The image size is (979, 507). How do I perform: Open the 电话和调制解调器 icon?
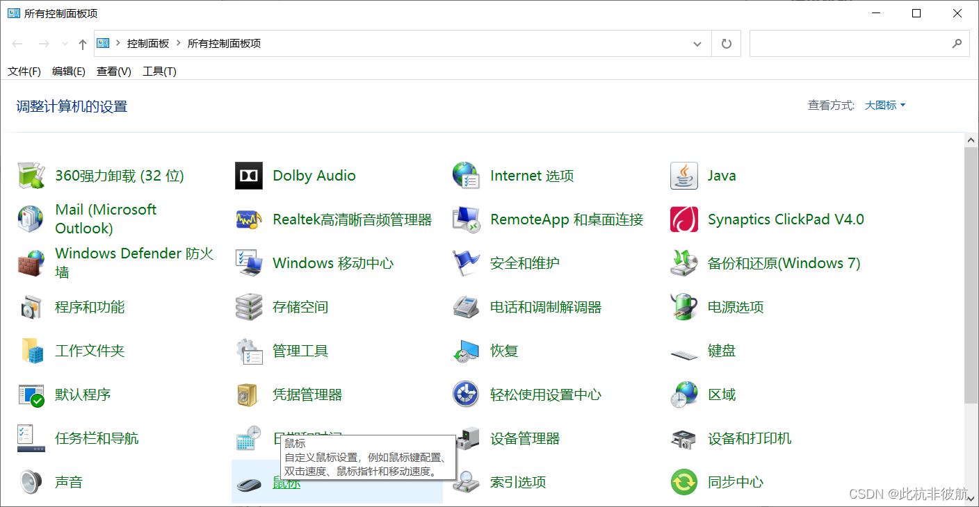click(x=466, y=307)
